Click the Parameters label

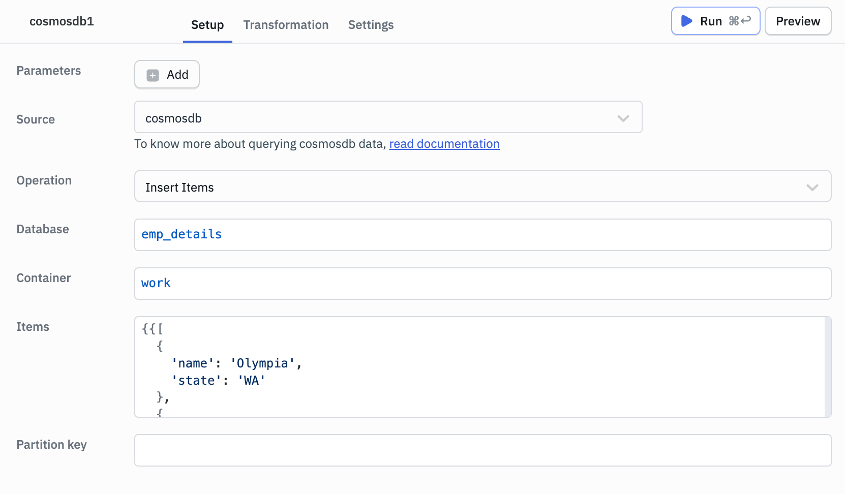coord(49,71)
